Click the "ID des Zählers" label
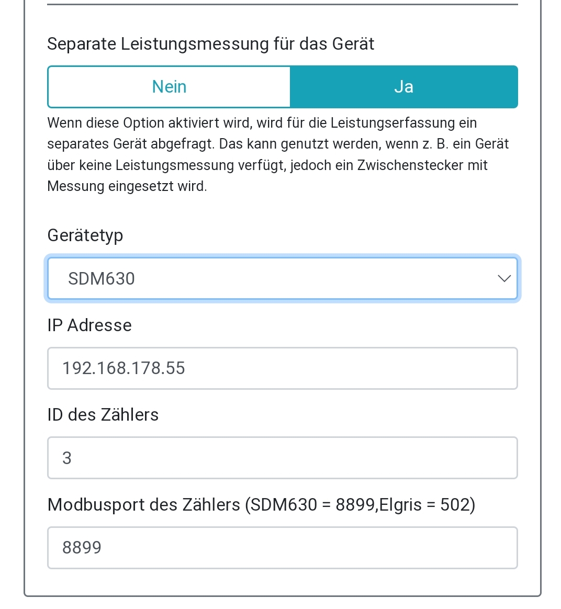Viewport: 561px width, 609px height. point(103,415)
